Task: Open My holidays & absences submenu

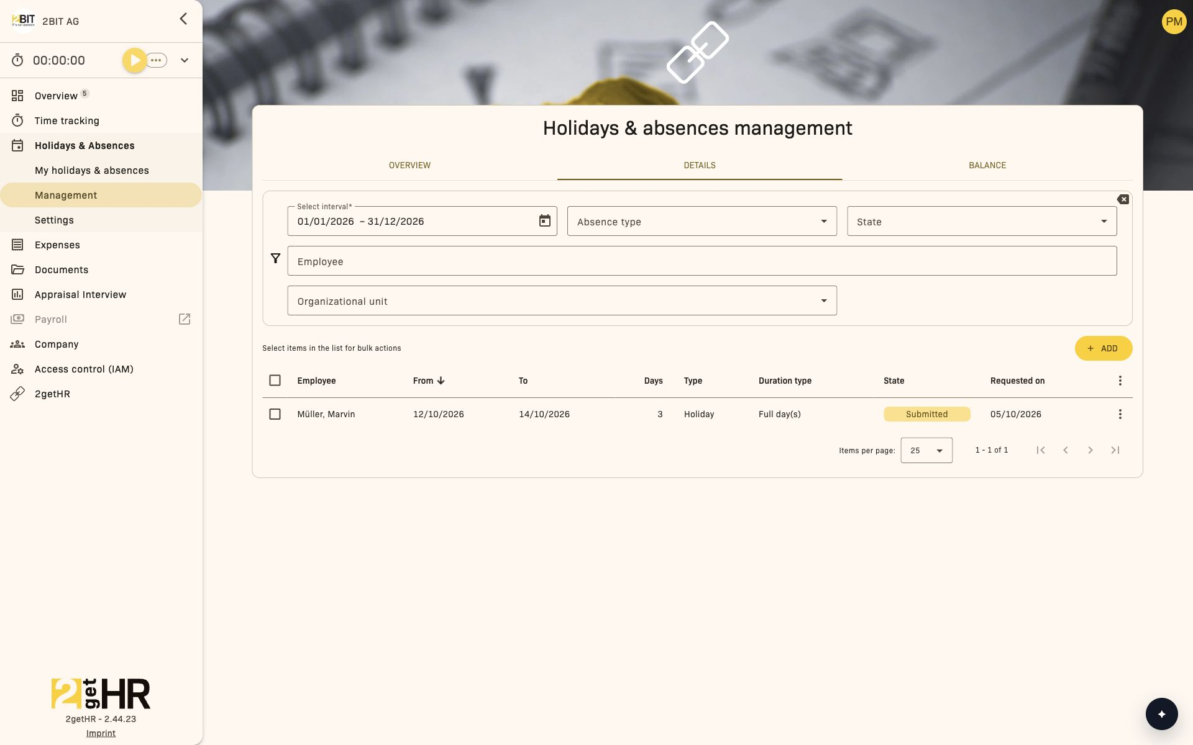Action: (101, 170)
